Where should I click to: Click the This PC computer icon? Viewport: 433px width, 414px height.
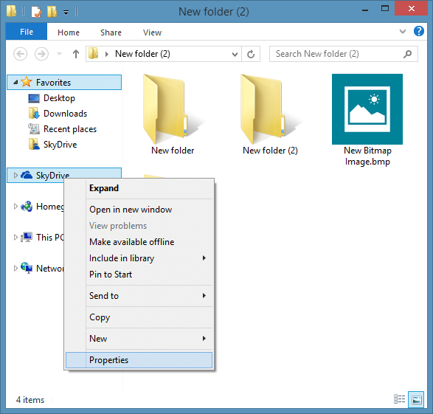27,237
